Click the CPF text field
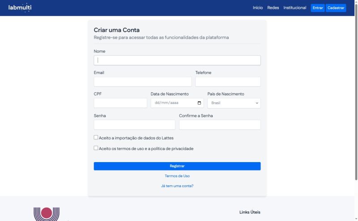Viewport: 358px width, 221px height. pyautogui.click(x=120, y=103)
